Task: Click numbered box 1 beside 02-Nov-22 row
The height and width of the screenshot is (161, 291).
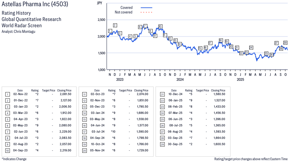Action: (7, 94)
